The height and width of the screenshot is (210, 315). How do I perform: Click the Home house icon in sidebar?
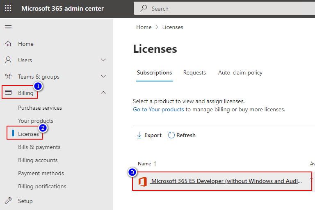(x=8, y=44)
